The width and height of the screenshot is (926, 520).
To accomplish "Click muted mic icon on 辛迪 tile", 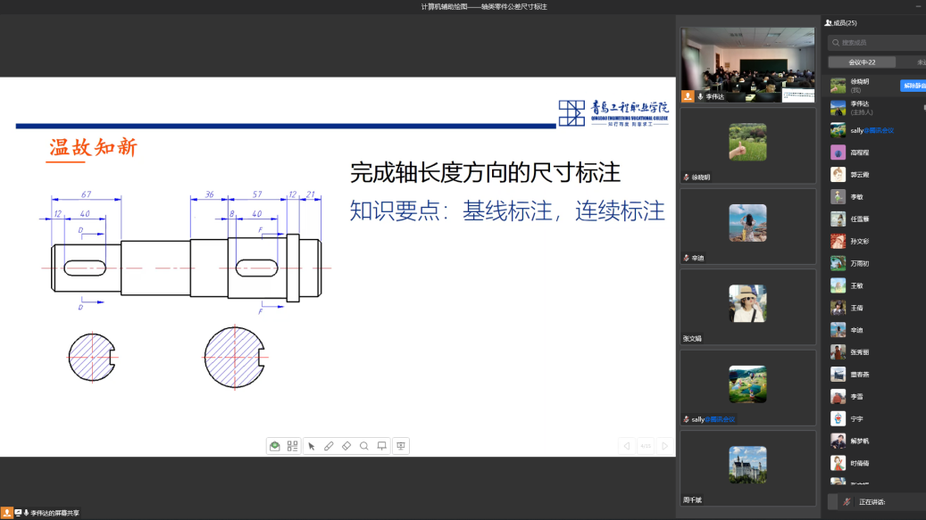I will 686,258.
